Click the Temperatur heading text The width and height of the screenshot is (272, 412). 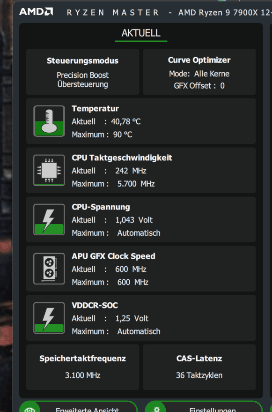(96, 109)
